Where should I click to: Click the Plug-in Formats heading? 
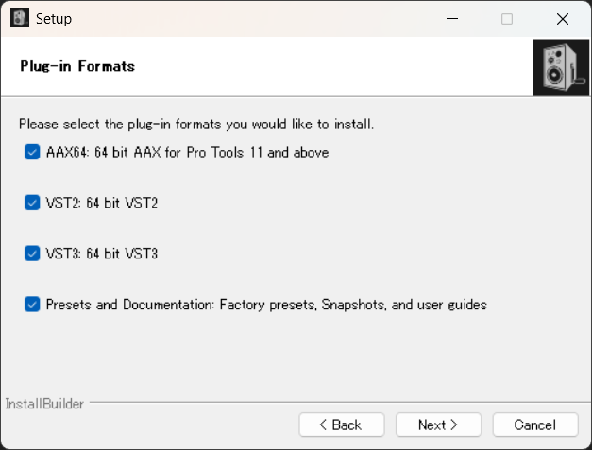pyautogui.click(x=77, y=66)
